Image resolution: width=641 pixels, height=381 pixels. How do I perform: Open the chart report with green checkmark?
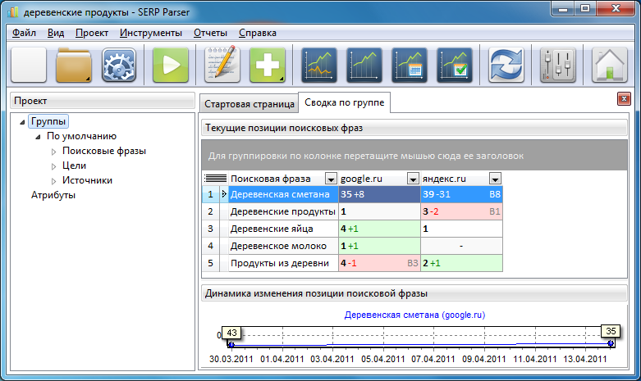[x=453, y=65]
